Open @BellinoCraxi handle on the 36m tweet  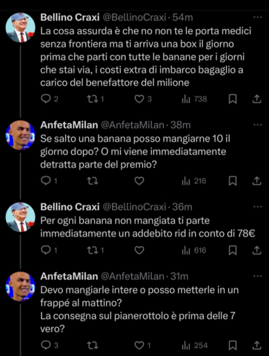[x=134, y=207]
